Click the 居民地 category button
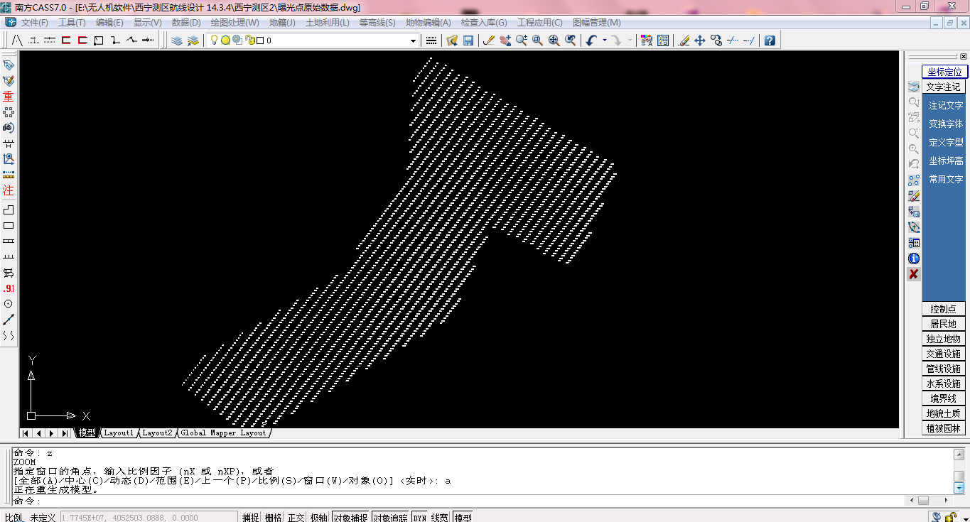Viewport: 970px width, 522px height. point(944,324)
